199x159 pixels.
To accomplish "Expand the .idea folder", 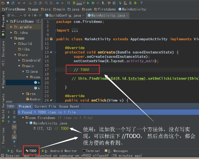I will click(x=11, y=32).
